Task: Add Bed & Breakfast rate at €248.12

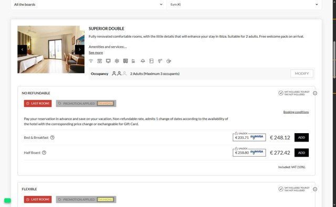Action: (x=301, y=137)
